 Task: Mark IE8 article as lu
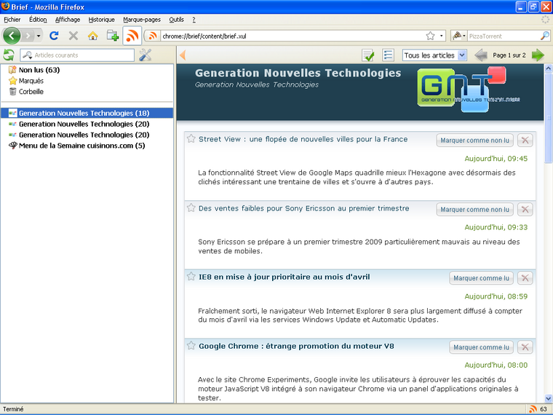481,278
